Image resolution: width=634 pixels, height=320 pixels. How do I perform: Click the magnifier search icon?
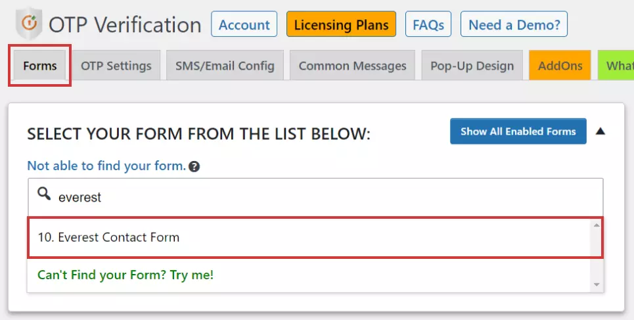point(44,194)
